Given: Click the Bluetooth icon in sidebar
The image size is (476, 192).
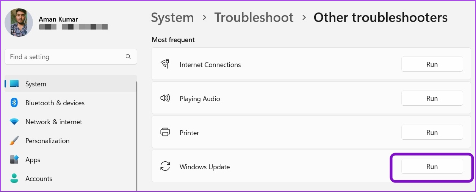Looking at the screenshot, I should pos(14,103).
